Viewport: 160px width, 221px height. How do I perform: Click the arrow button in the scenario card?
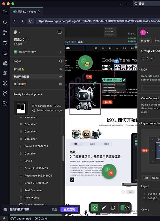72,180
